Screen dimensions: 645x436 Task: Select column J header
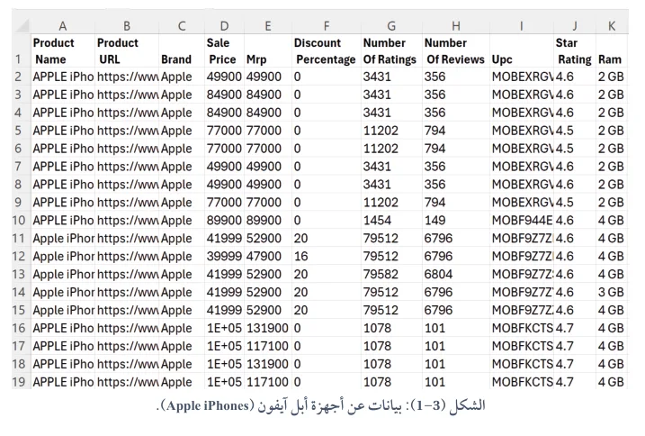(575, 26)
